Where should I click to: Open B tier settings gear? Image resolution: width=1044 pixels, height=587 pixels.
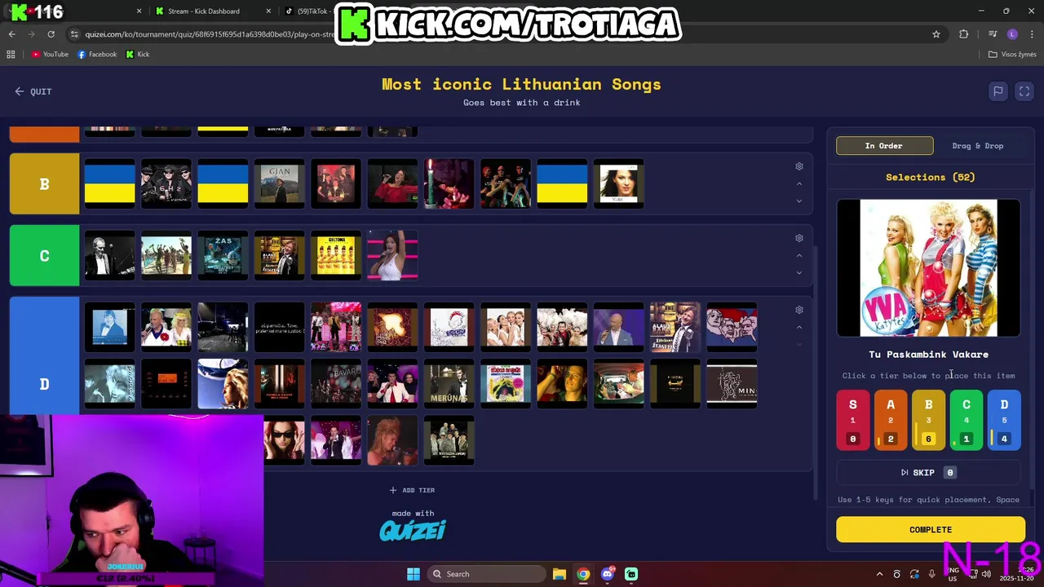point(799,166)
